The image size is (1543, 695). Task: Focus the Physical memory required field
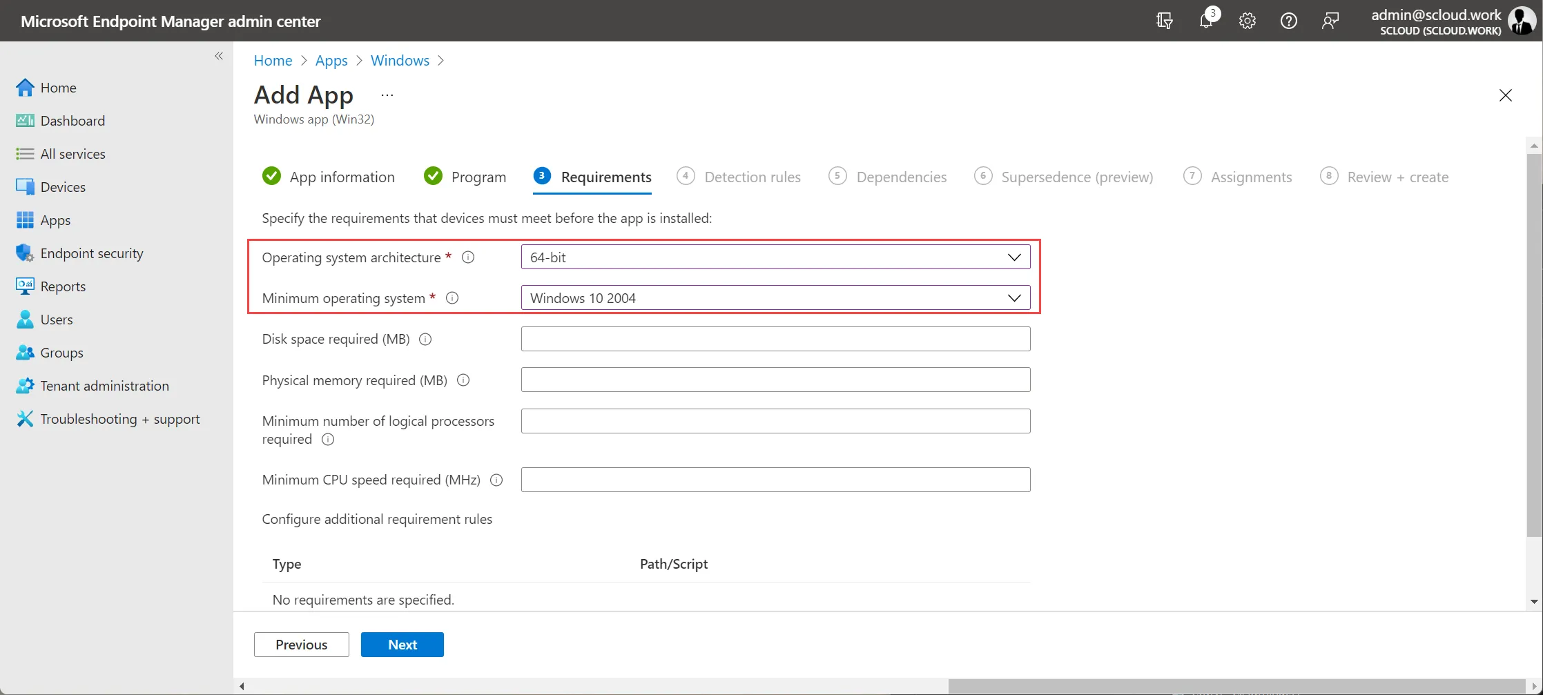(775, 380)
